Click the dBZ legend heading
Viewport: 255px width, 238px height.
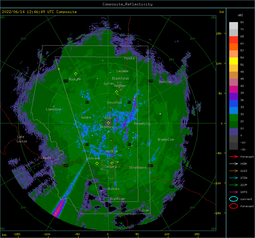pos(240,15)
